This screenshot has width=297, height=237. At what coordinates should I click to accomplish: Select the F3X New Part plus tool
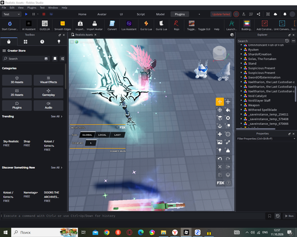point(220,134)
